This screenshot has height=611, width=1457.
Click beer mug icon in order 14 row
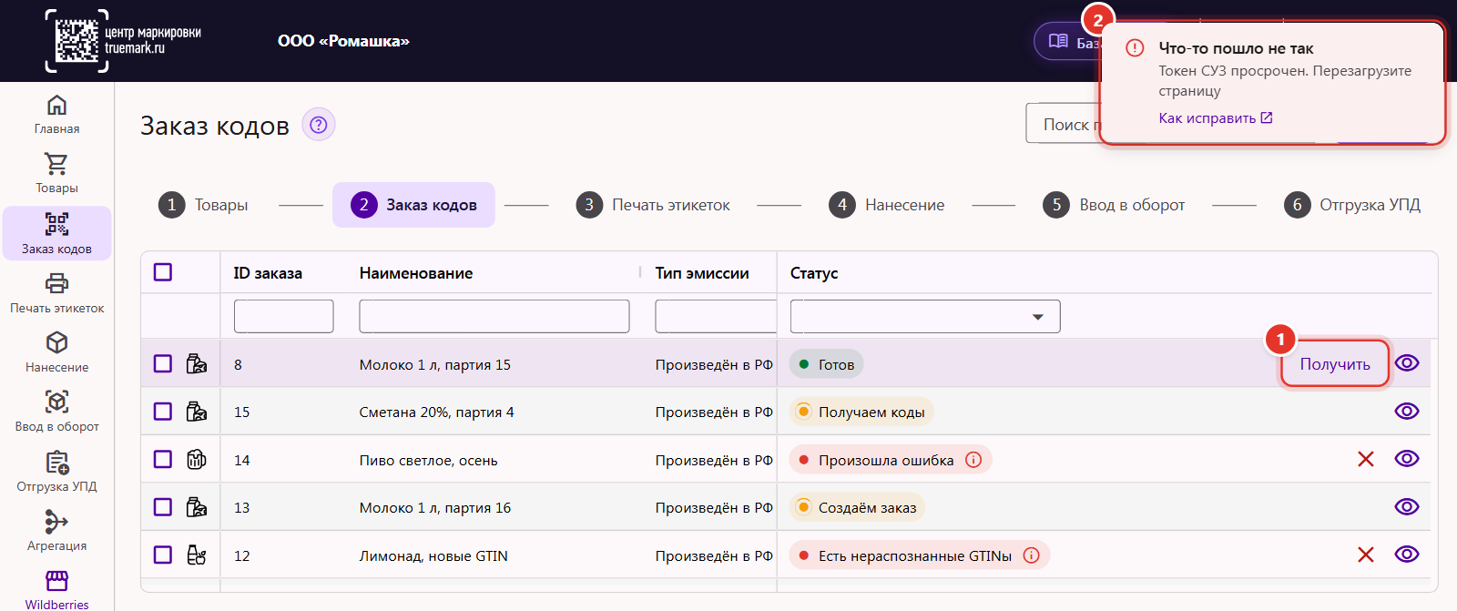[x=197, y=459]
